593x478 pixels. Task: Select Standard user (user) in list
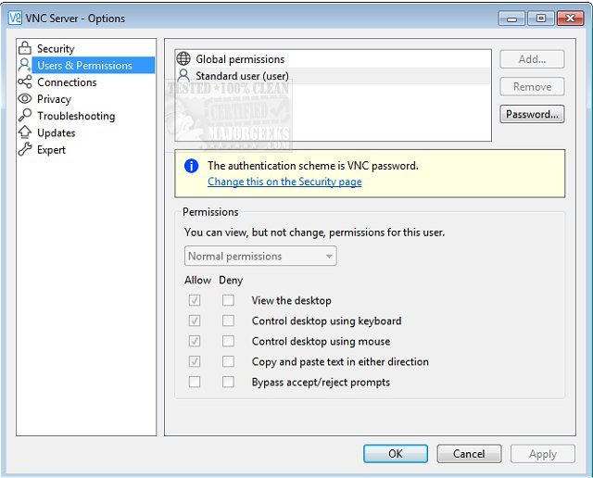[x=242, y=76]
